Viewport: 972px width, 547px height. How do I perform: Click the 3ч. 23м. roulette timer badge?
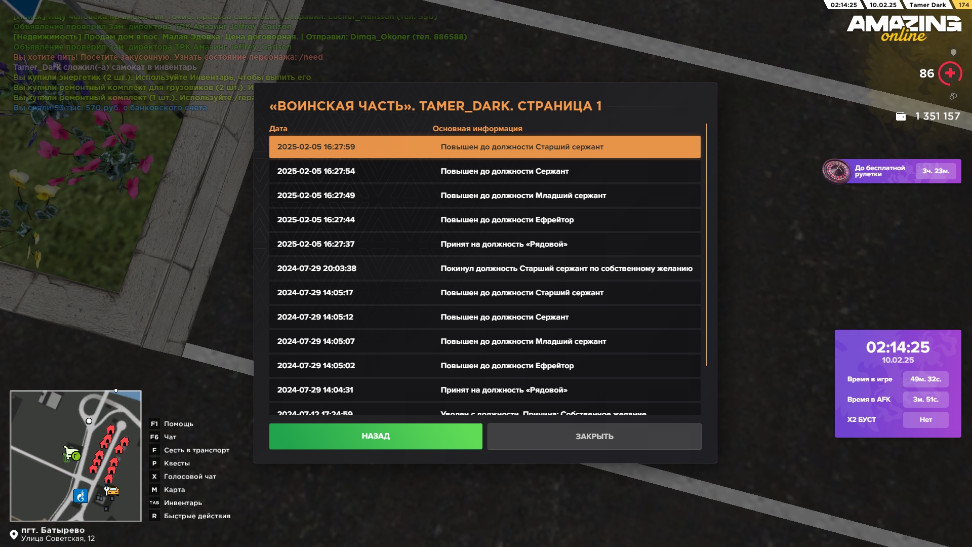935,171
